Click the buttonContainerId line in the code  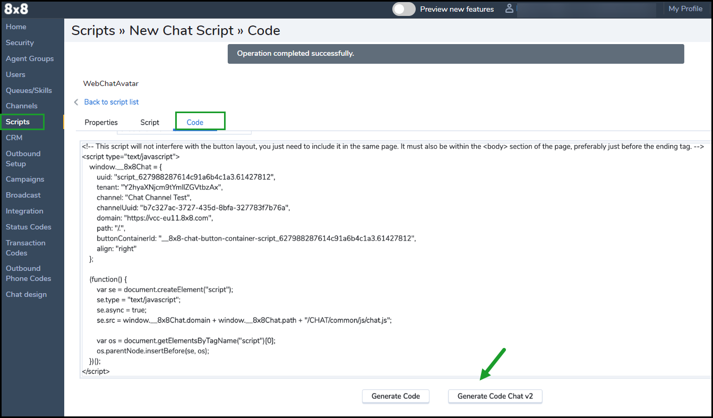coord(256,238)
